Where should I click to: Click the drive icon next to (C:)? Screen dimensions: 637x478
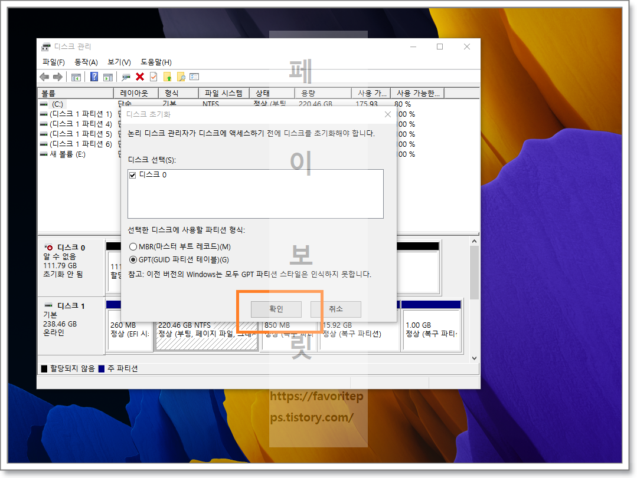(x=44, y=104)
